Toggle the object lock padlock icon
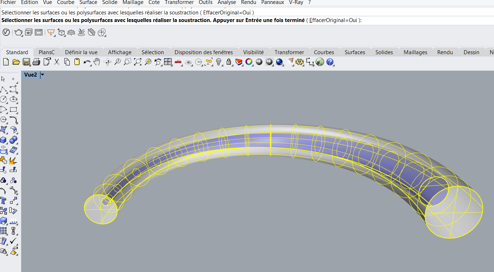Screen dimensions: 494x272 tap(228, 62)
